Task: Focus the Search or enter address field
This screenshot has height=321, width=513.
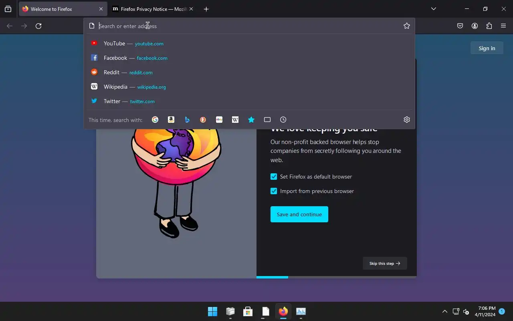Action: tap(248, 26)
